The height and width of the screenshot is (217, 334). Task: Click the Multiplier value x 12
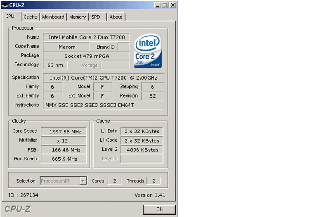64,141
